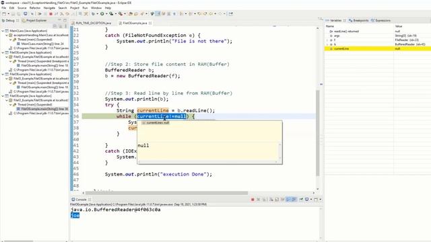Click the Value column header in Variables

412,26
